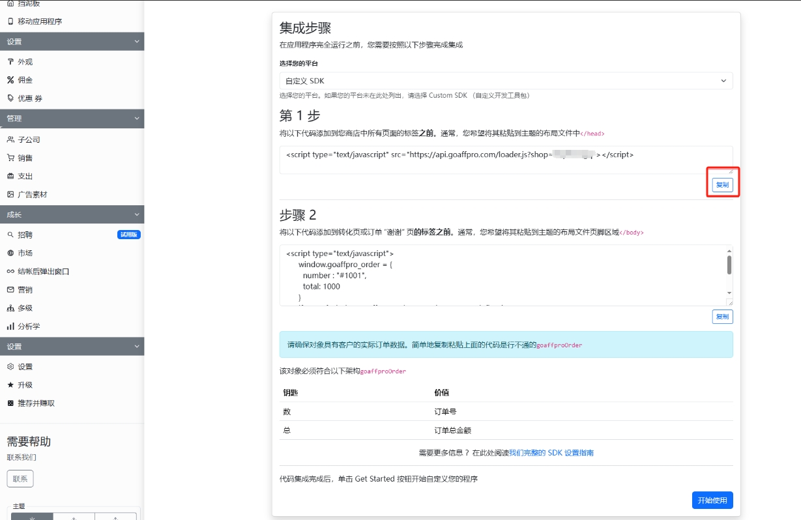Screen dimensions: 801x520
Task: Click the 集成步骤 heading
Action: [x=306, y=28]
